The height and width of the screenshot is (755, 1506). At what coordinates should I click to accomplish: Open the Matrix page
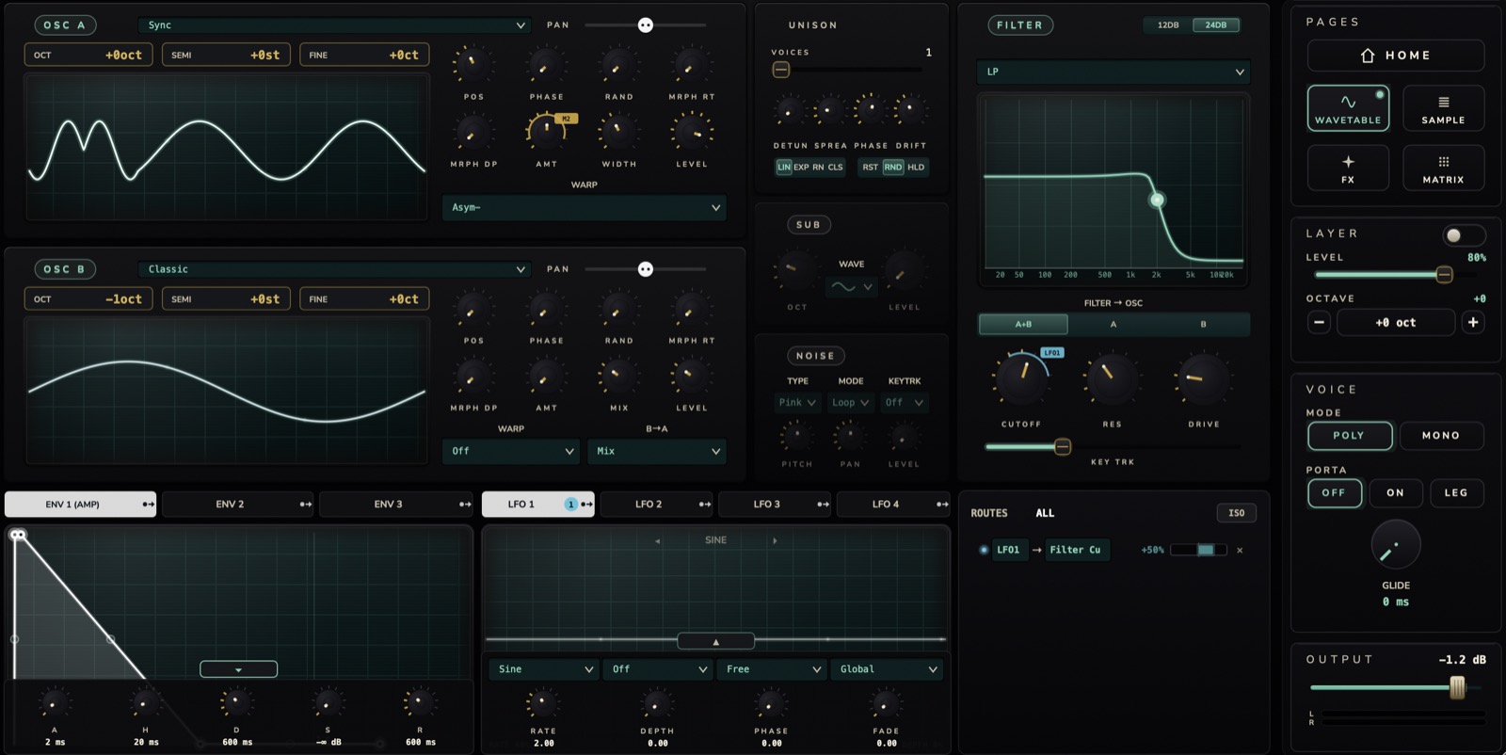[x=1443, y=168]
